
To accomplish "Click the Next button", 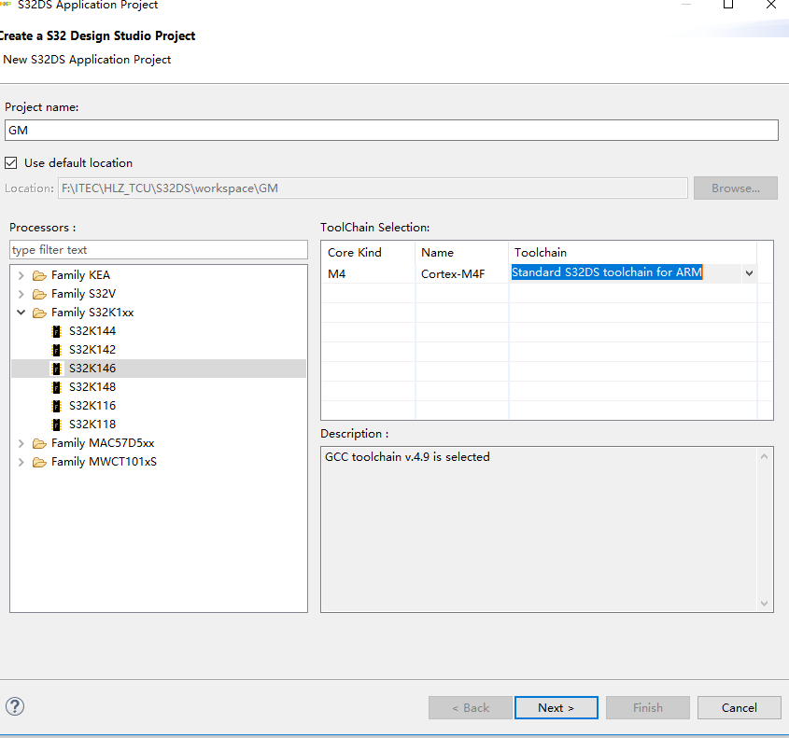I will (x=556, y=707).
